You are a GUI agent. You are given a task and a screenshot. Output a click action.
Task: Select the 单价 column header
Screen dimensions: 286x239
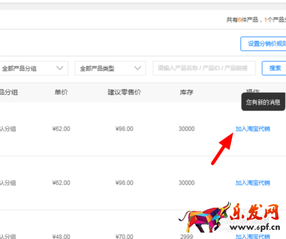tap(61, 92)
